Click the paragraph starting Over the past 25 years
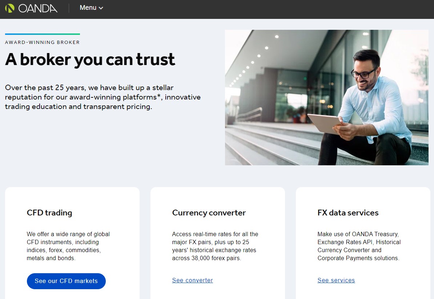This screenshot has height=299, width=434. (x=103, y=97)
